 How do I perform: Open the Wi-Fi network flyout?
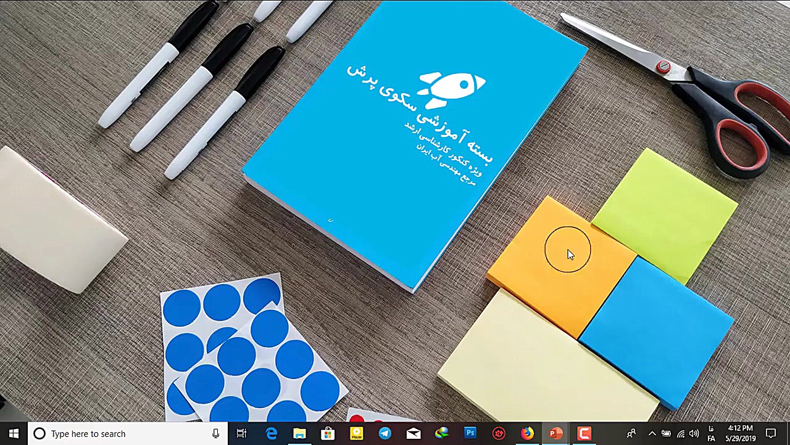pyautogui.click(x=680, y=433)
